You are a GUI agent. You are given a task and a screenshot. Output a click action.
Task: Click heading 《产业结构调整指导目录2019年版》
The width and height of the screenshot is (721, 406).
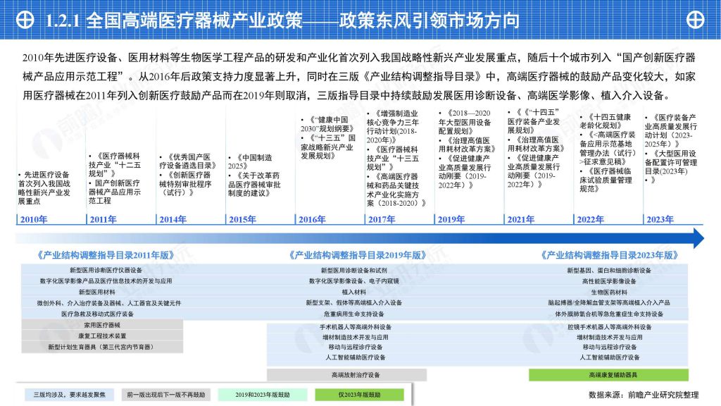point(357,255)
